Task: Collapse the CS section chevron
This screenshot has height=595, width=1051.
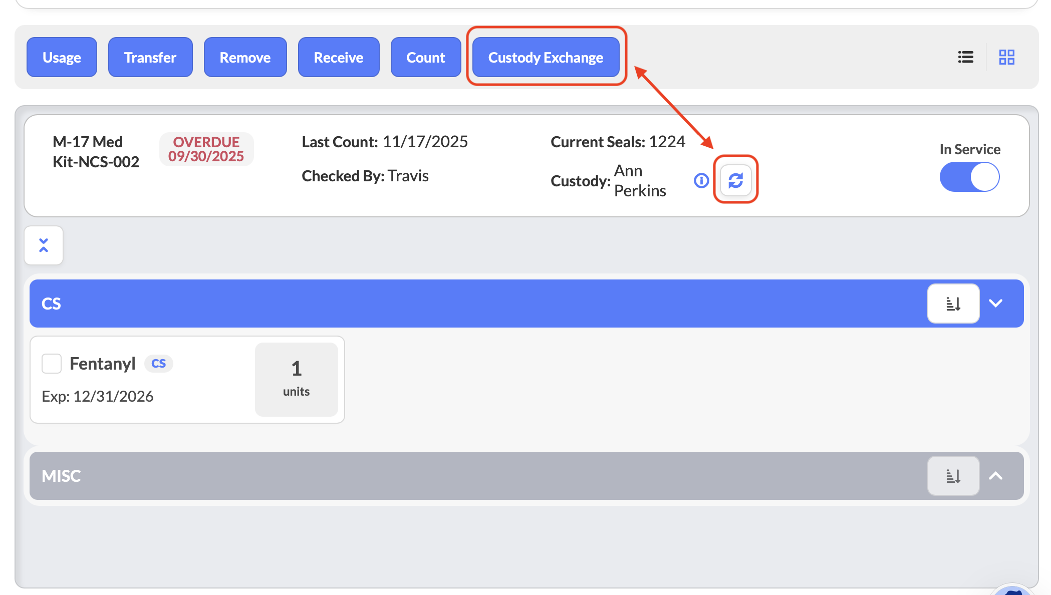Action: (x=996, y=304)
